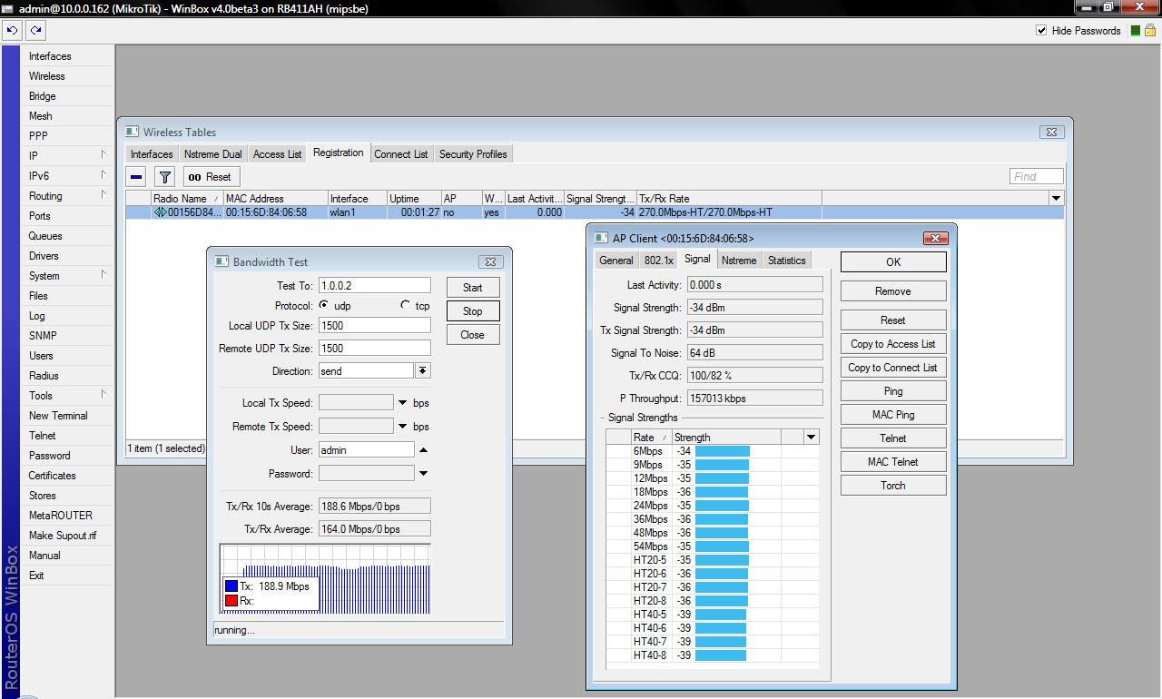The height and width of the screenshot is (699, 1162).
Task: Stop the running bandwidth test
Action: click(472, 311)
